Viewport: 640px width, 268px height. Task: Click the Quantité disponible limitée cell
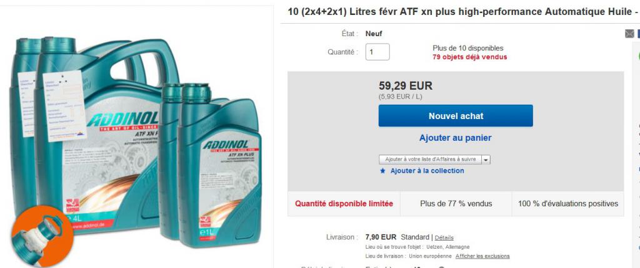[344, 204]
